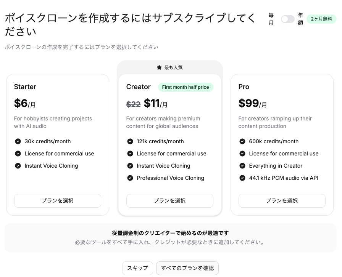Click checkmark icon beside 600k credits/month
The width and height of the screenshot is (342, 277).
click(x=242, y=141)
